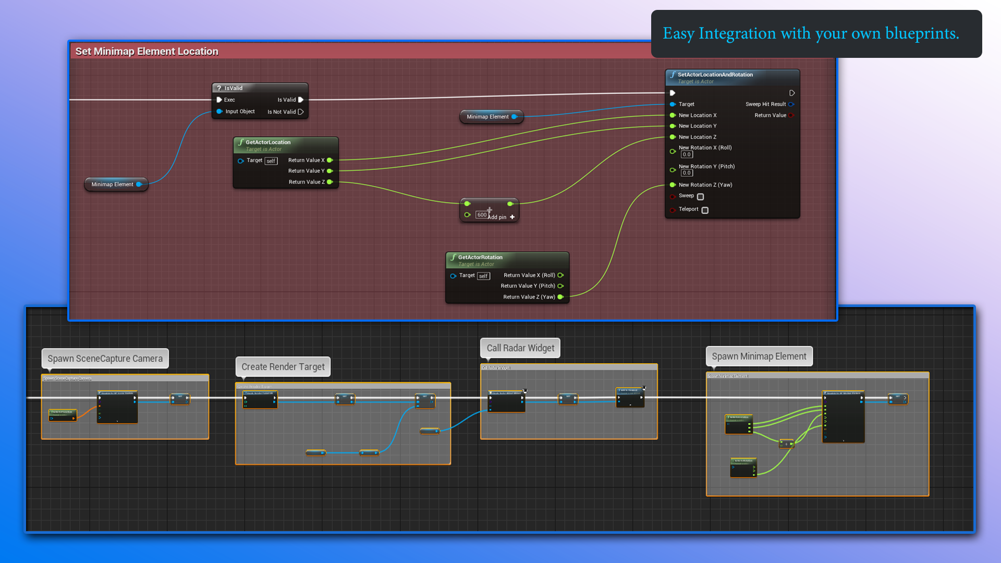Click the f icon on the GetActorLocation node

coord(240,142)
